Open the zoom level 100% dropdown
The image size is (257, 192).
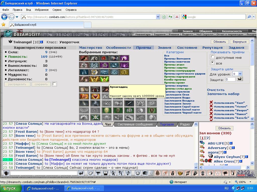point(250,182)
